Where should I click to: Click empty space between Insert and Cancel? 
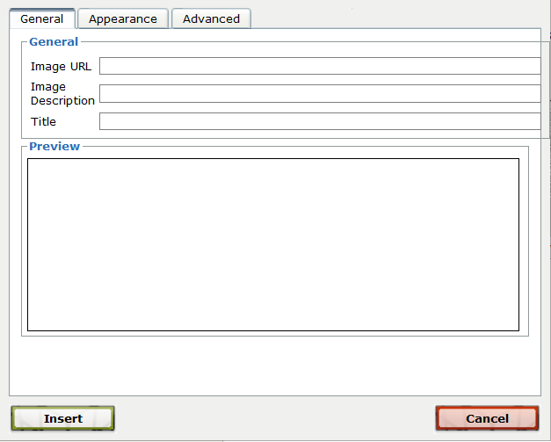274,418
